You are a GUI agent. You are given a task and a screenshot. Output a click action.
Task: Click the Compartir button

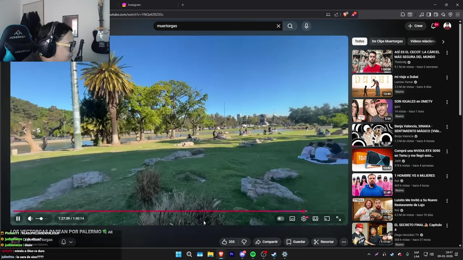[267, 242]
